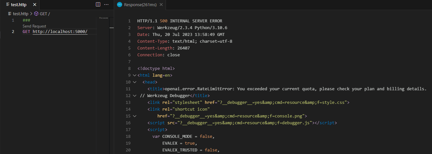This screenshot has height=154, width=432.
Task: Close the test.http editor tab
Action: point(35,5)
